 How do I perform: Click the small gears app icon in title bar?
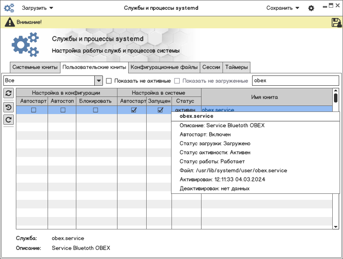[x=9, y=8]
